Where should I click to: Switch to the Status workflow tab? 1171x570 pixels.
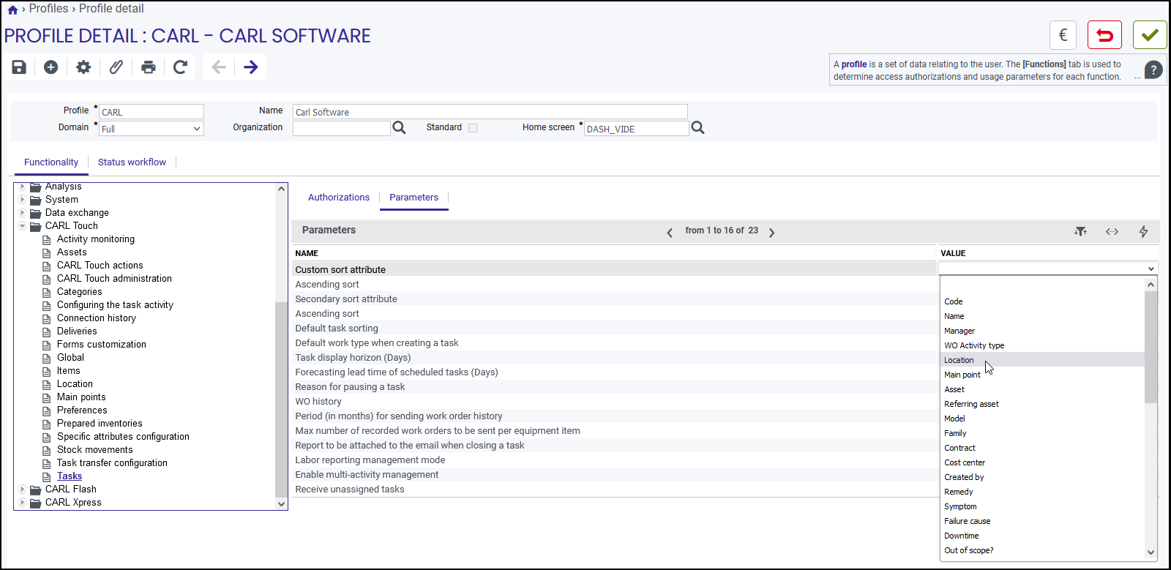click(132, 162)
